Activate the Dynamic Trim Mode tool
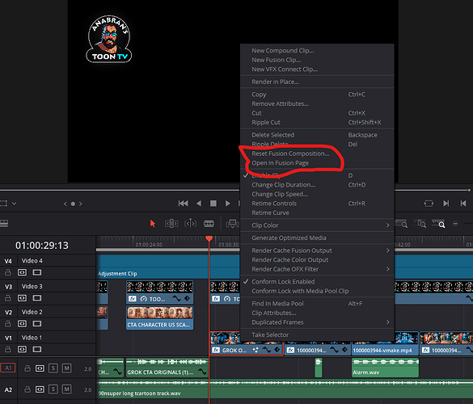473x404 pixels. coord(190,224)
